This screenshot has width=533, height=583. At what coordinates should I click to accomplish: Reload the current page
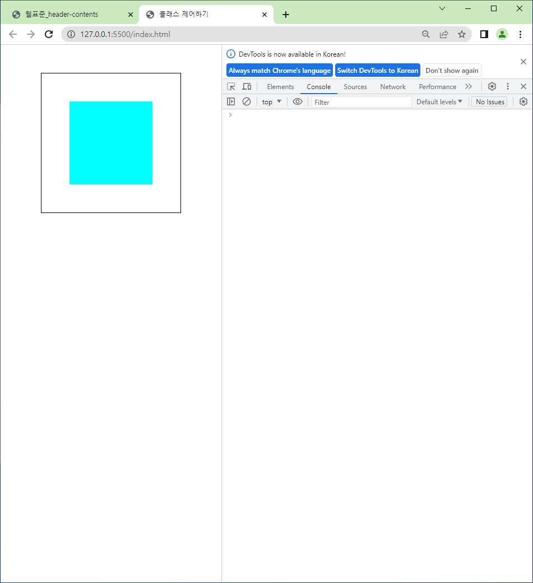point(49,34)
